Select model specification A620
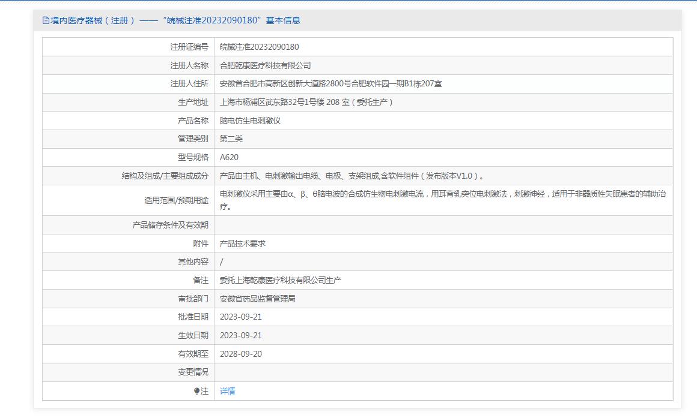Screen dimensions: 697x418 (x=229, y=158)
